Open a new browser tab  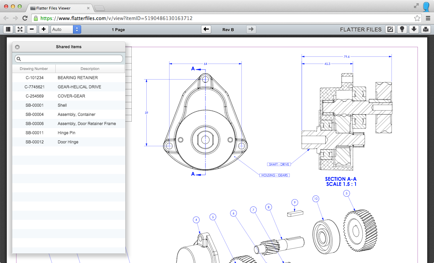[x=99, y=8]
